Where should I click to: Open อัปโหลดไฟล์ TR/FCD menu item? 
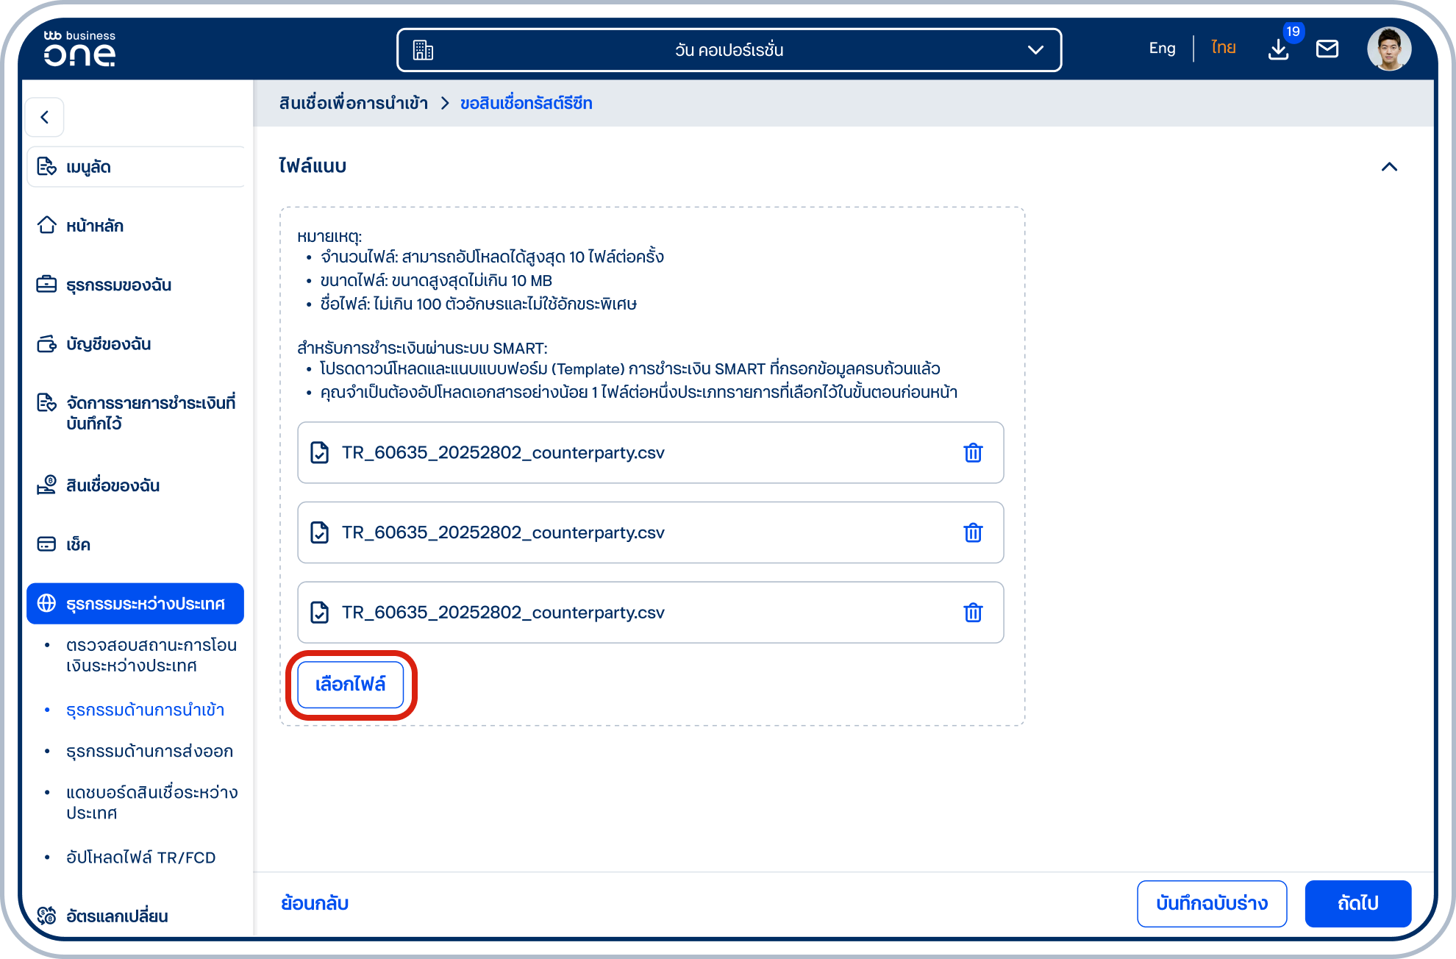tap(140, 858)
